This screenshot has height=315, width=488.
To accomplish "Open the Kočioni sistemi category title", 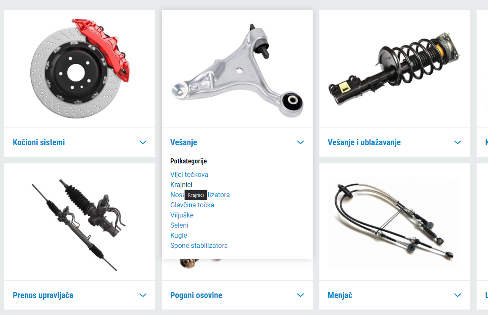I will (39, 142).
